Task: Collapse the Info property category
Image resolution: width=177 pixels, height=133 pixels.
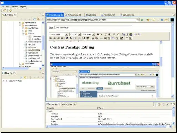Action: [x=47, y=111]
